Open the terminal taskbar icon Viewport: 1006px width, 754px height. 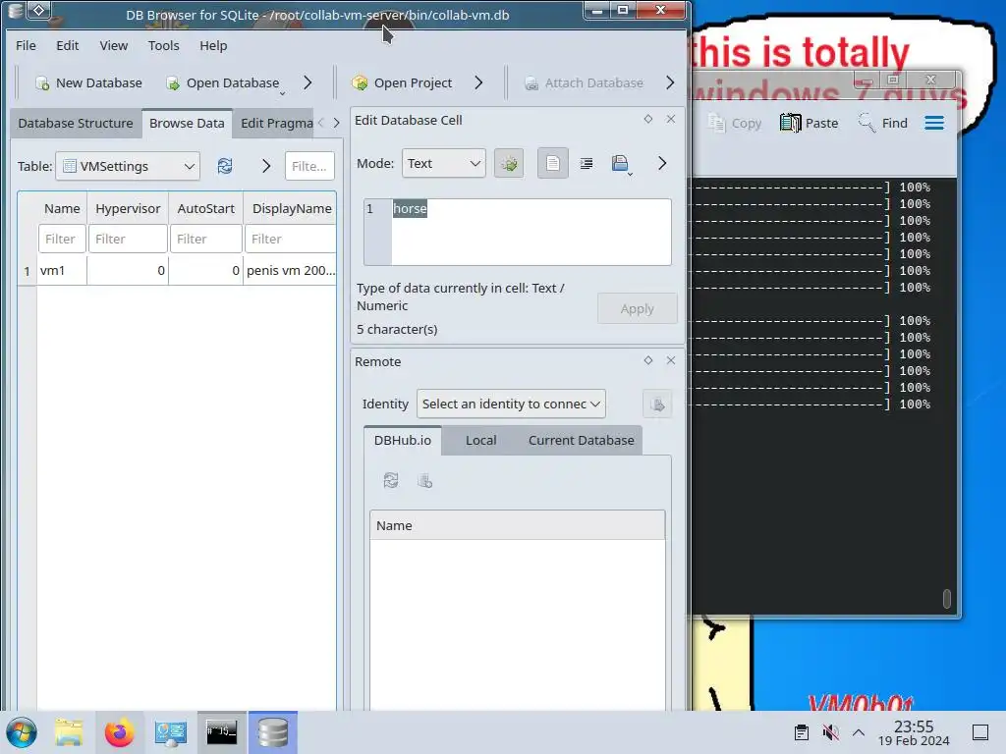click(x=221, y=731)
